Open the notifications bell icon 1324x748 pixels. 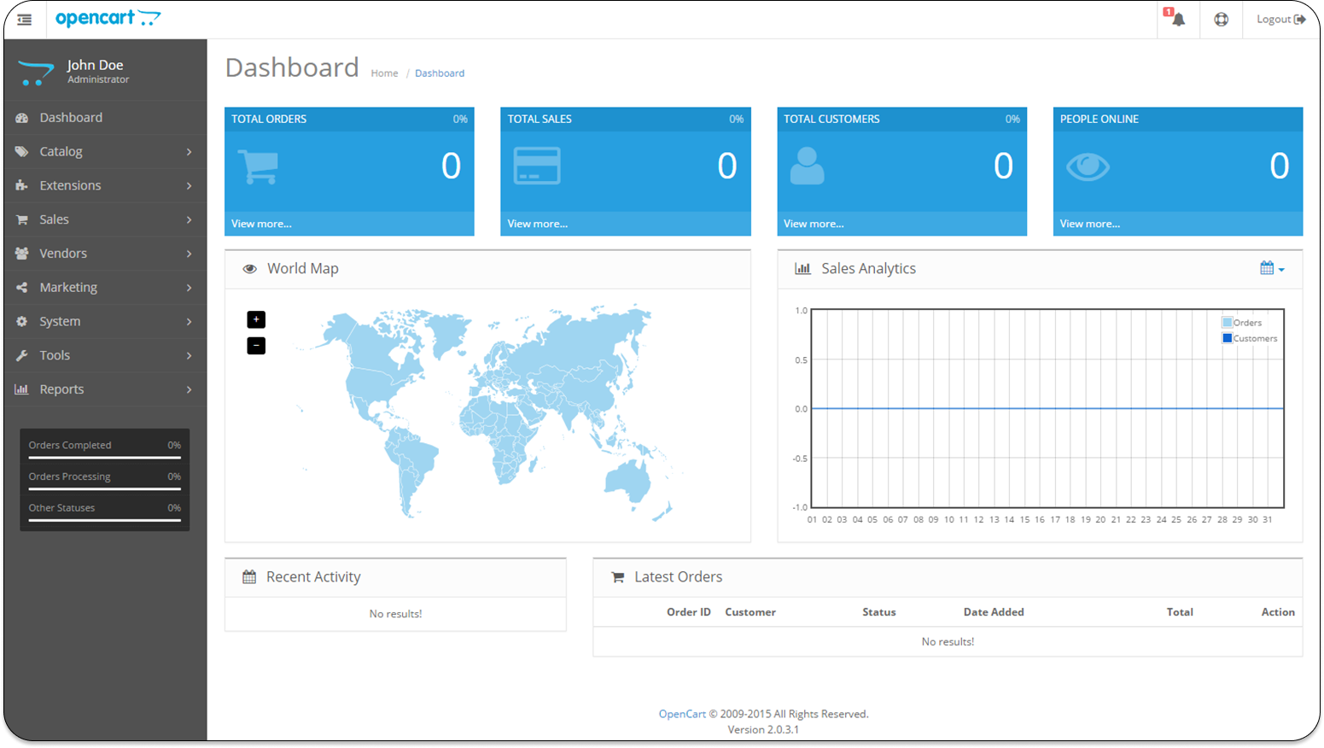[1177, 19]
